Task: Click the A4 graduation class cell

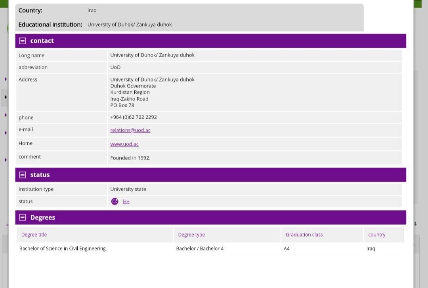Action: click(287, 248)
